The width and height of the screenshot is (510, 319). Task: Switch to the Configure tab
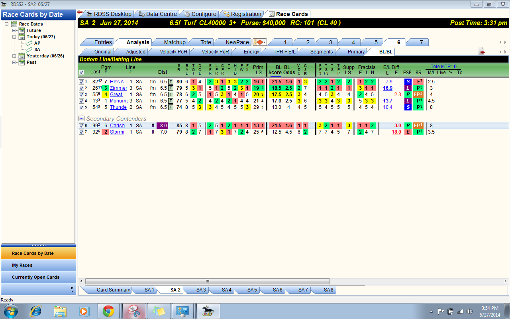coord(200,14)
